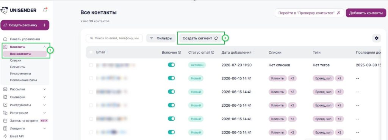Click Создать сегмент button
This screenshot has height=140, width=388.
[x=200, y=38]
